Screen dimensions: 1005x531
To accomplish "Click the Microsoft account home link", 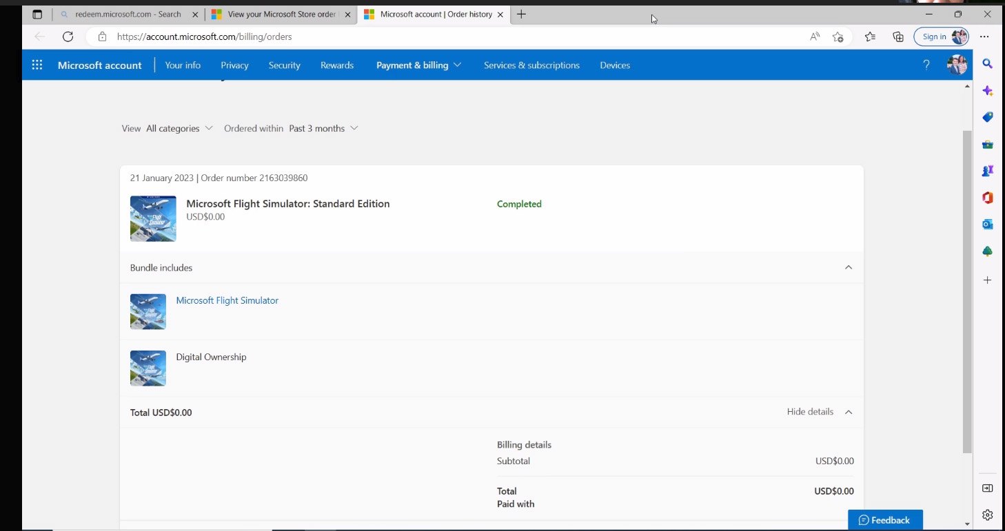I will (99, 65).
